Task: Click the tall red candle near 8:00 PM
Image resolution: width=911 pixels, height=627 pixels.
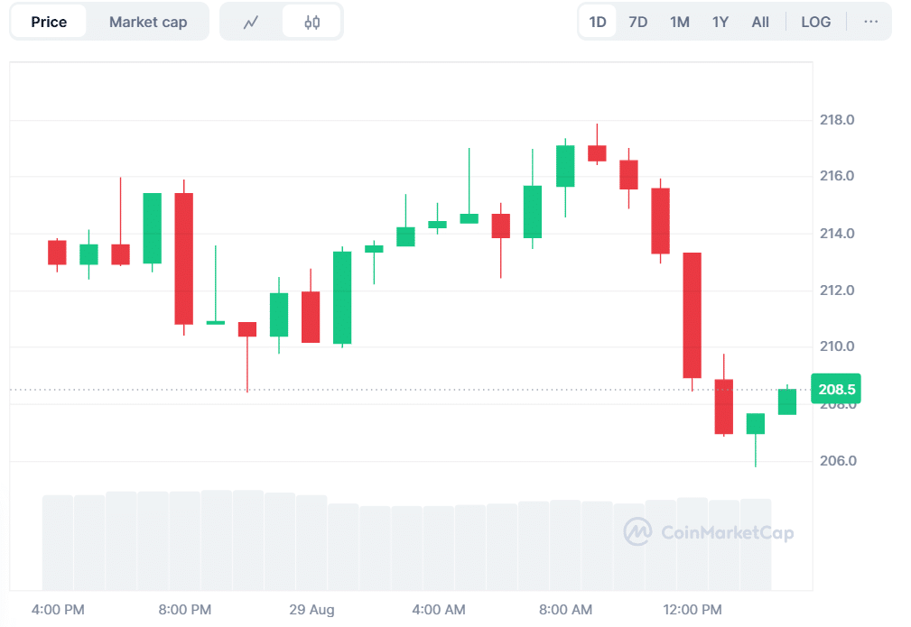Action: click(x=184, y=259)
